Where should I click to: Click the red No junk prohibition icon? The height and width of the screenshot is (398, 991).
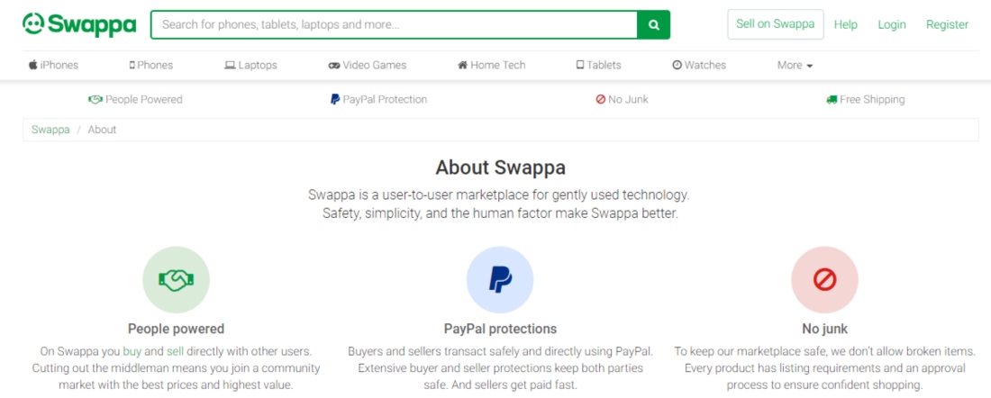coord(824,279)
